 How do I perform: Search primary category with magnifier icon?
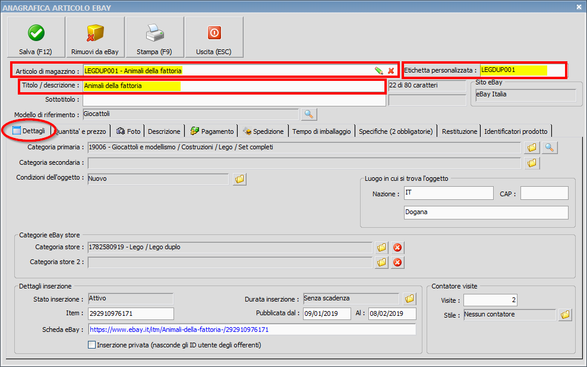point(549,148)
